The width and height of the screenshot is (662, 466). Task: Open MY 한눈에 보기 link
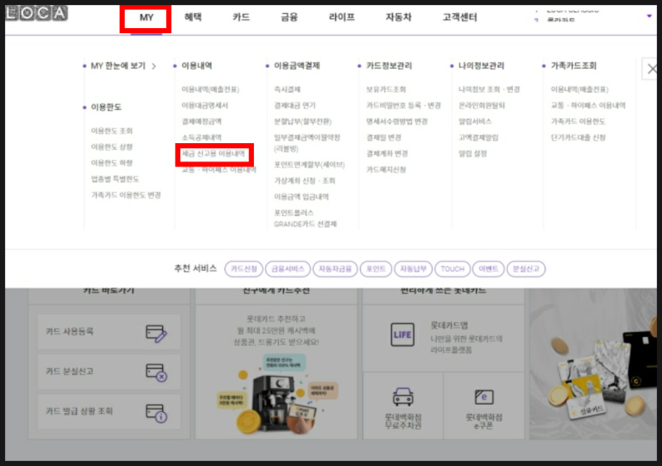(118, 66)
